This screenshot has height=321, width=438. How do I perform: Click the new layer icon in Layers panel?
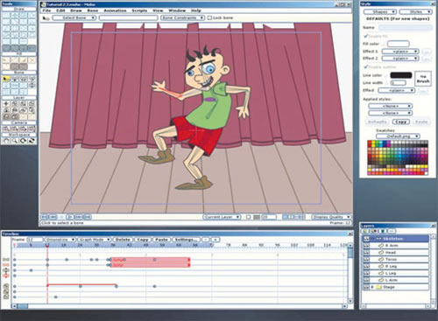(x=365, y=231)
